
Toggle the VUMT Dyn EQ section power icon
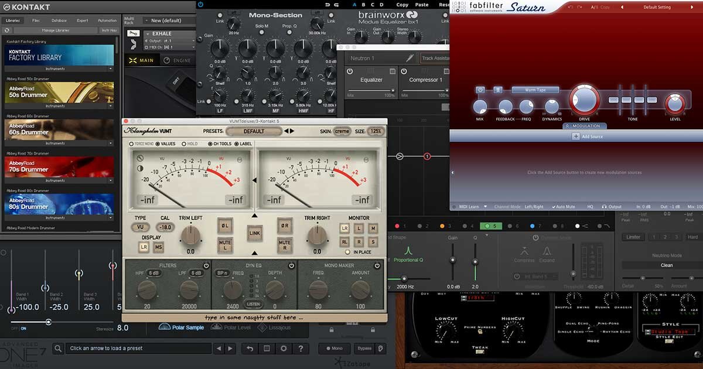tap(291, 266)
